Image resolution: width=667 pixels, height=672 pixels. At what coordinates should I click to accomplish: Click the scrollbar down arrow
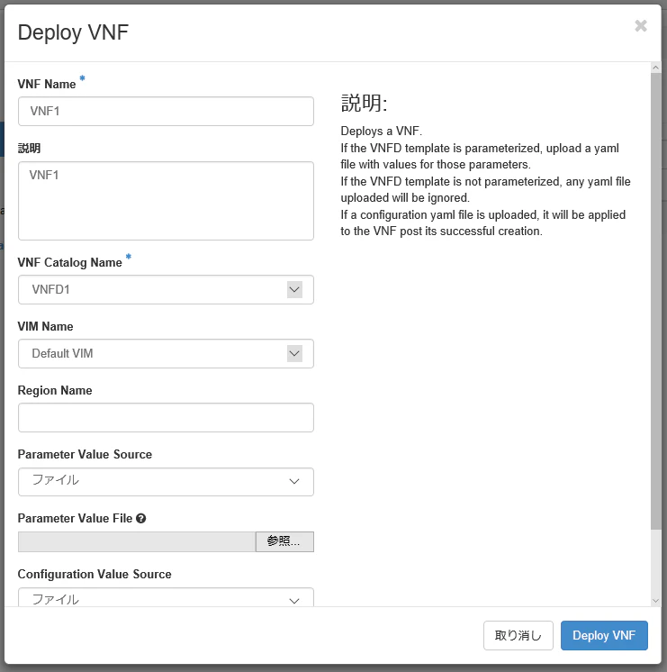coord(655,601)
